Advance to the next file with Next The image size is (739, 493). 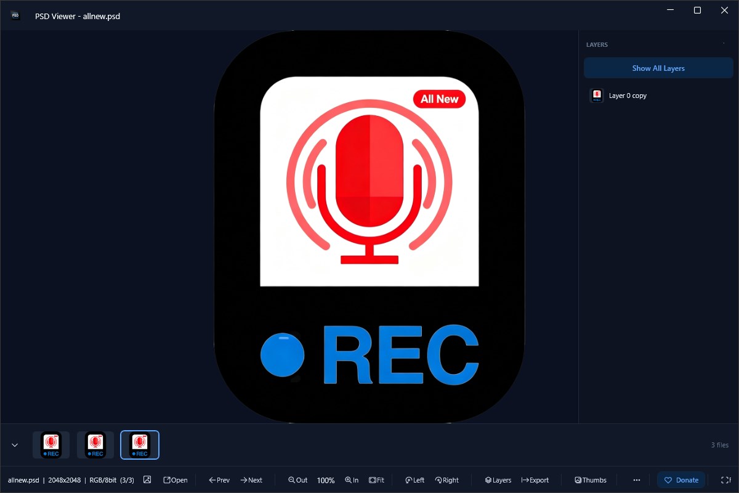coord(251,480)
